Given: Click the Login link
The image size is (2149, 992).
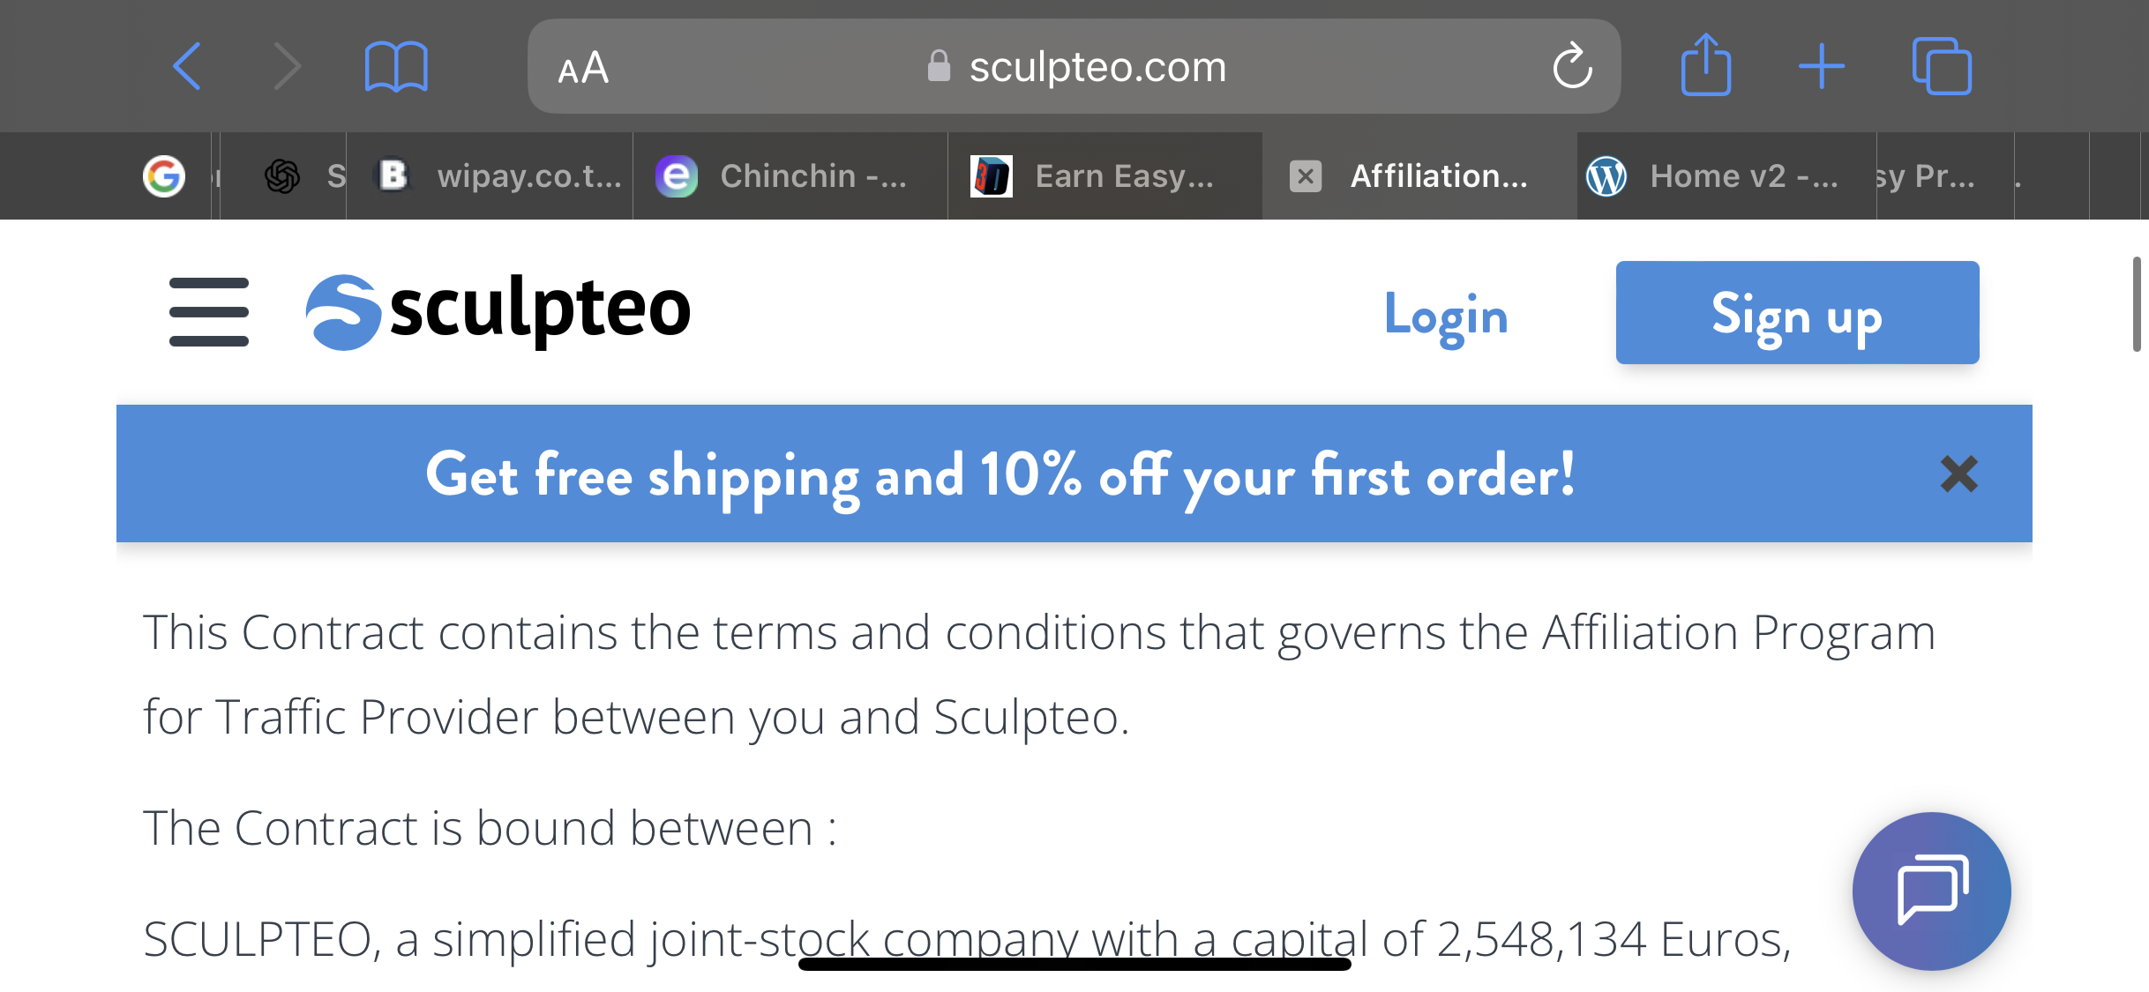Looking at the screenshot, I should (1446, 316).
